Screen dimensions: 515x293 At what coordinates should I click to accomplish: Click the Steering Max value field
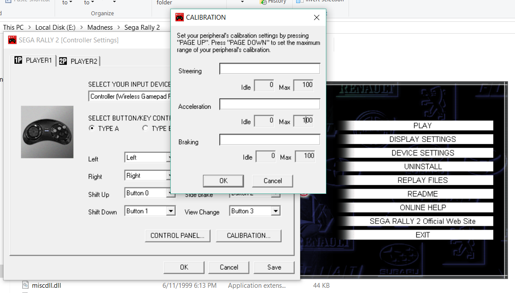[x=304, y=85]
